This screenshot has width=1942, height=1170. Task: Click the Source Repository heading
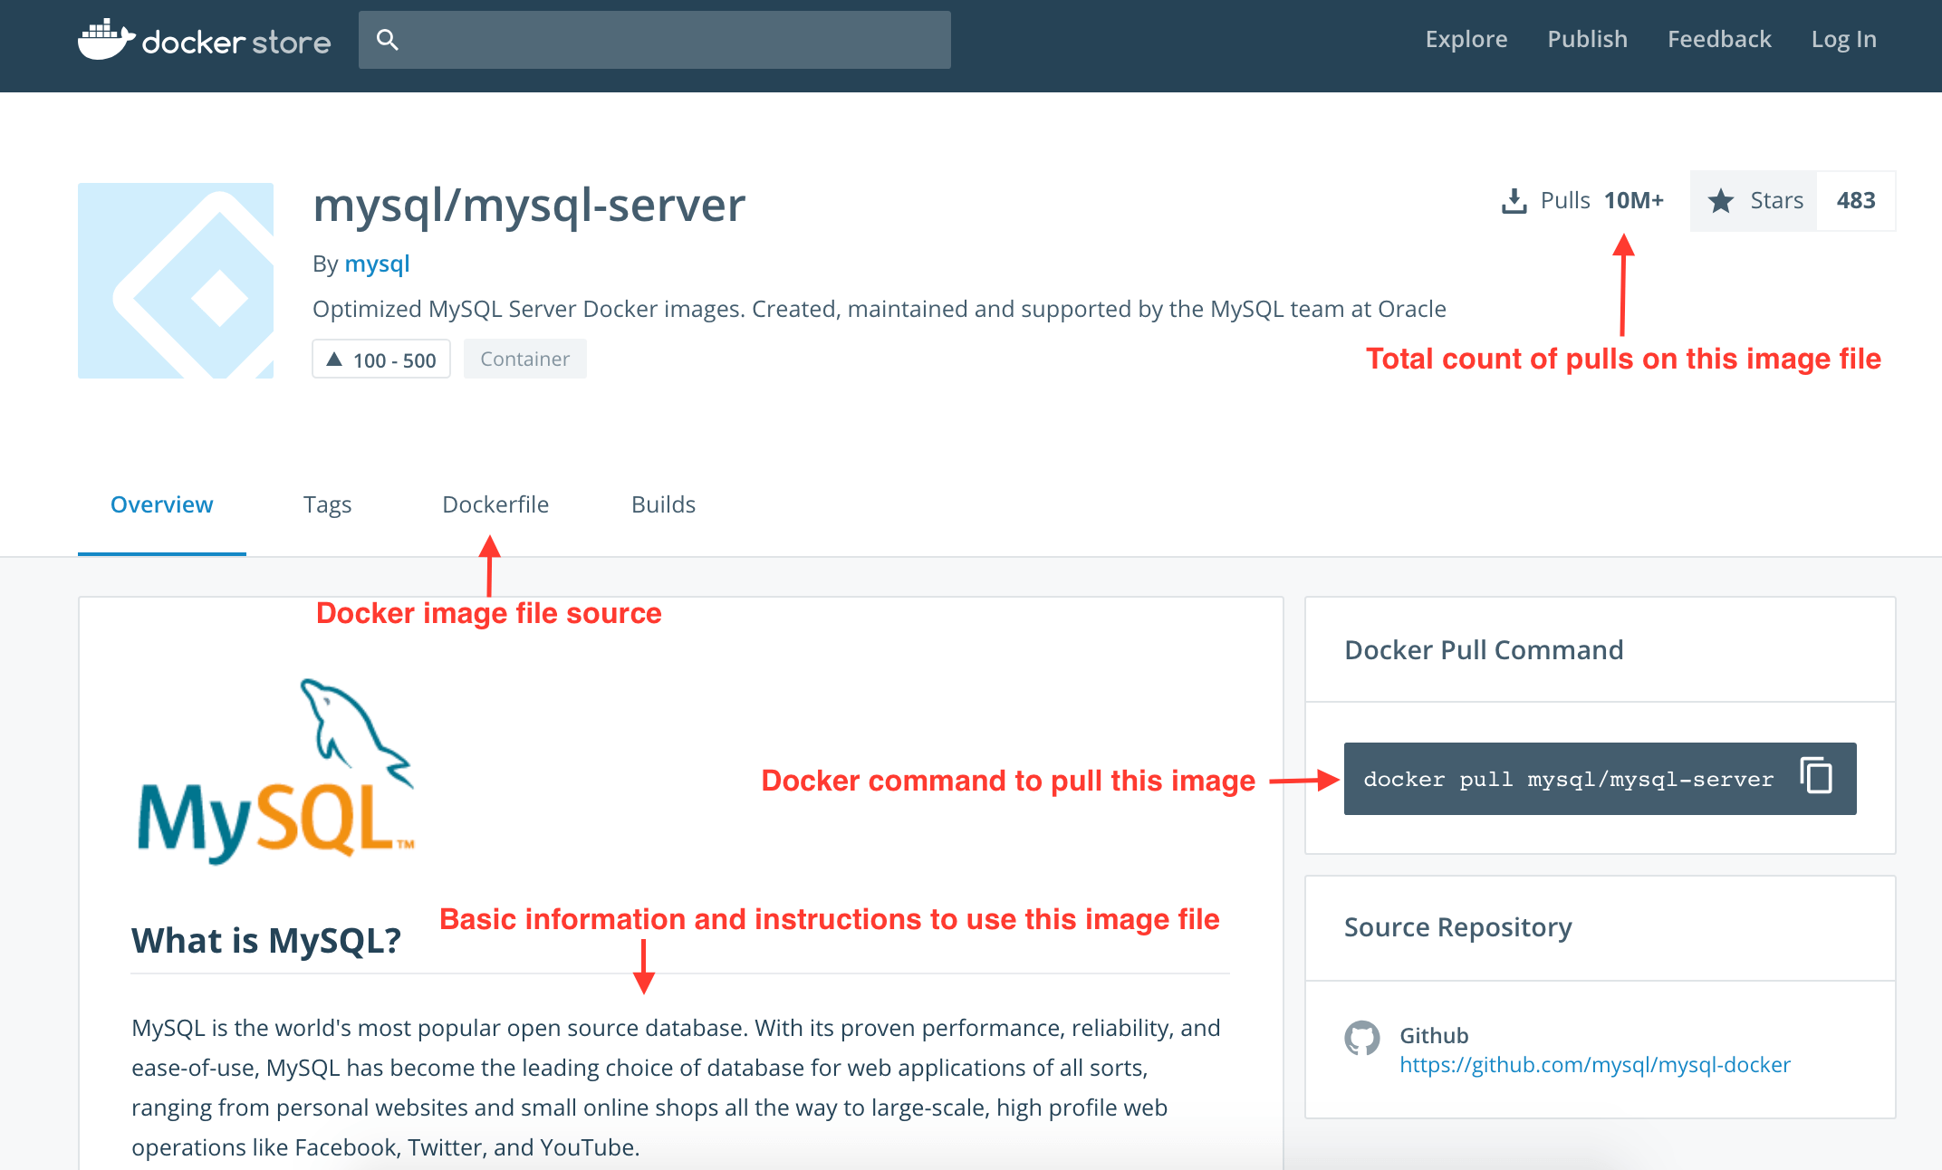1458,927
